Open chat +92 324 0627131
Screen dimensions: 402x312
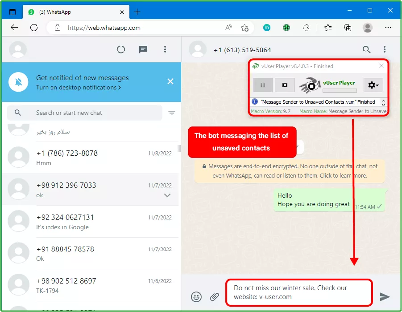click(x=90, y=222)
